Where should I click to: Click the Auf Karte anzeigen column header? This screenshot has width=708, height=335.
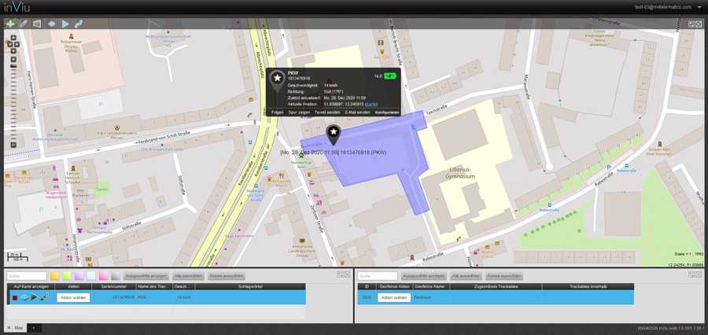(31, 286)
